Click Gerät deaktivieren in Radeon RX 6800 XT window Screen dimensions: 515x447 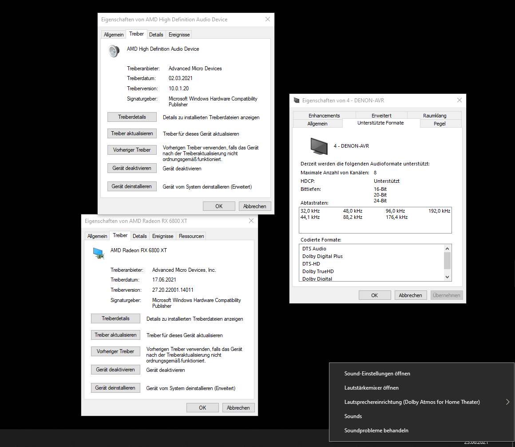click(115, 370)
